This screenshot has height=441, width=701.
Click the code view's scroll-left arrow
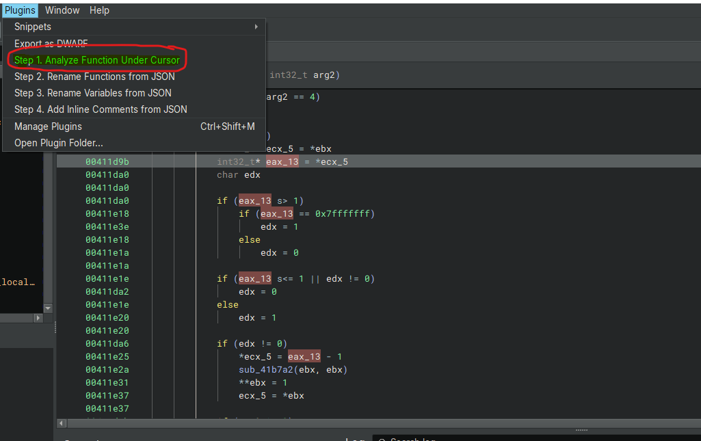[x=62, y=424]
